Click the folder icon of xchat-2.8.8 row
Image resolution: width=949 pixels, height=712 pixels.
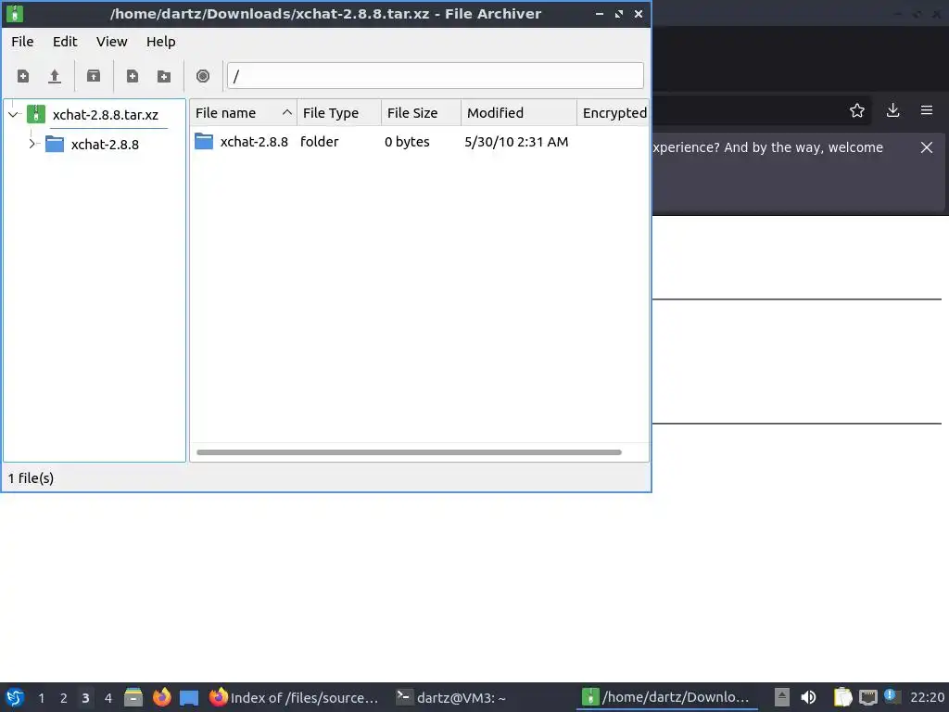204,142
